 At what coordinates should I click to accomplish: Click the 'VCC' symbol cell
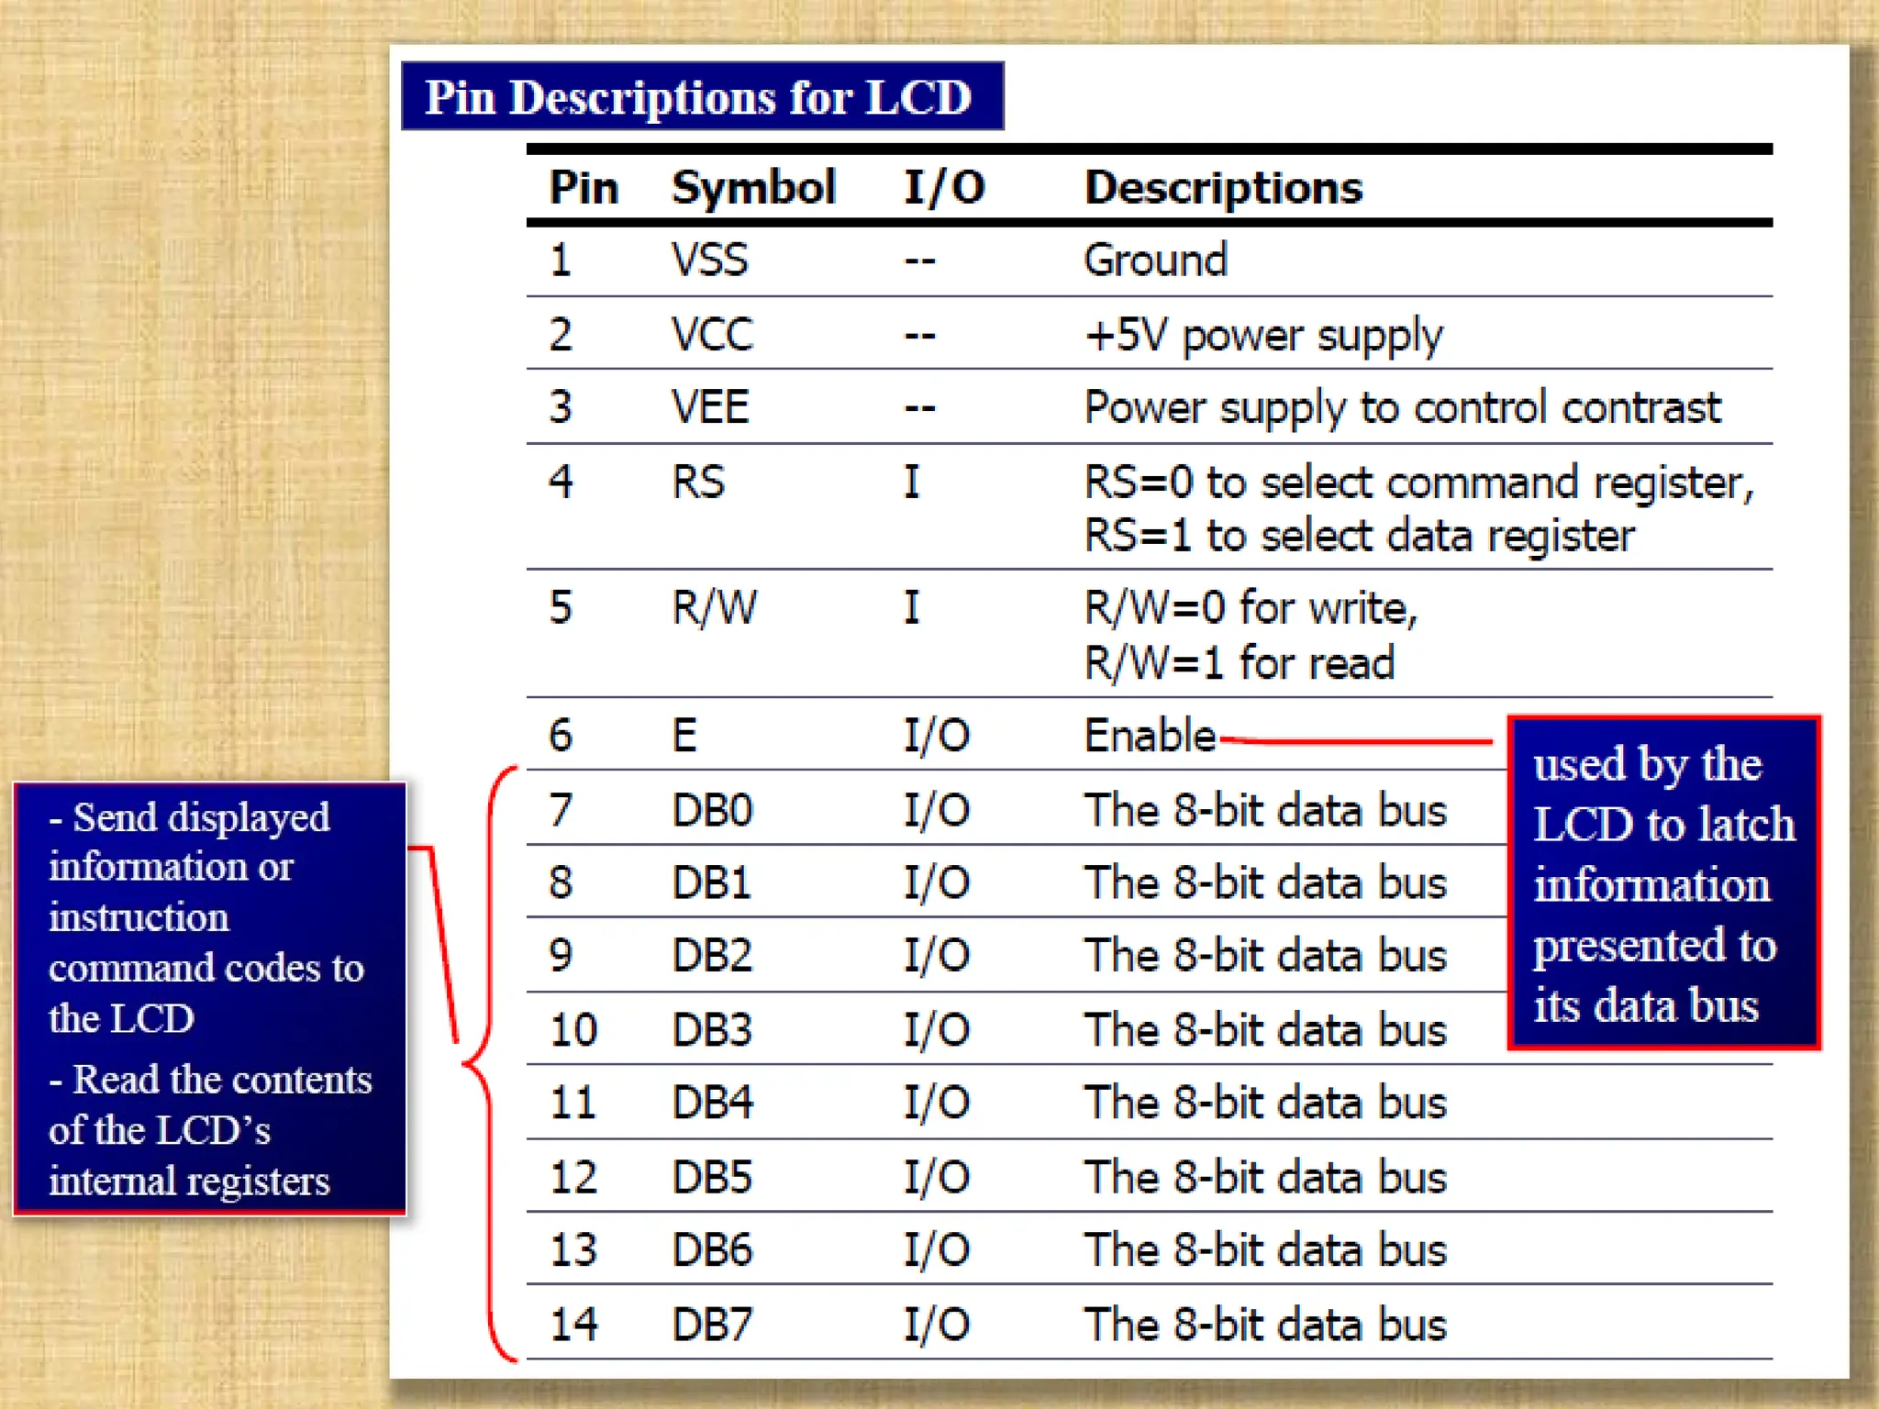click(711, 334)
